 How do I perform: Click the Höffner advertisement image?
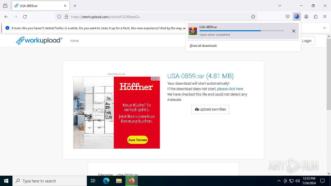[x=116, y=112]
